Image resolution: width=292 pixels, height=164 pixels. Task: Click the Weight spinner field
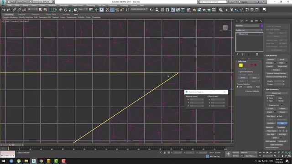click(279, 81)
